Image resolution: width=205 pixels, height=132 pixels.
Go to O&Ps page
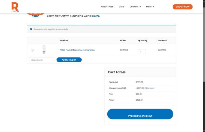pyautogui.click(x=121, y=7)
